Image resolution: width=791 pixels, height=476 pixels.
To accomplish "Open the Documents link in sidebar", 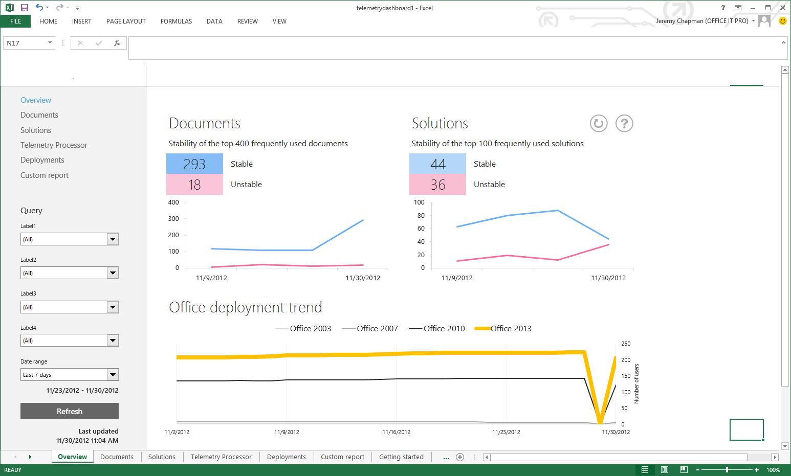I will 39,115.
